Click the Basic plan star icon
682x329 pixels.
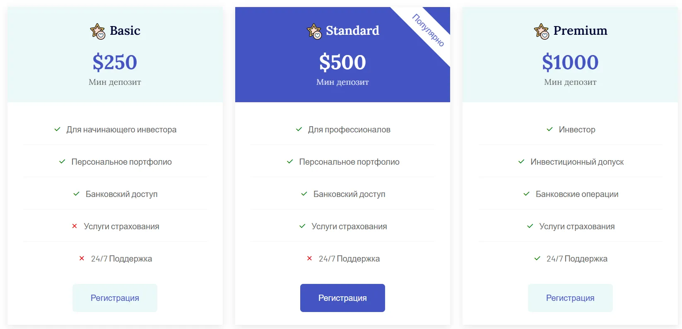point(98,31)
